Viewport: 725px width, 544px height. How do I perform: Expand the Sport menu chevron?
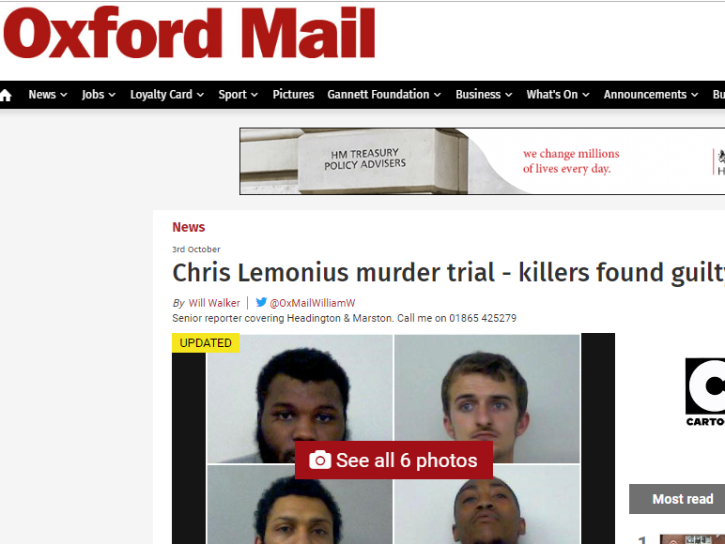click(x=255, y=95)
